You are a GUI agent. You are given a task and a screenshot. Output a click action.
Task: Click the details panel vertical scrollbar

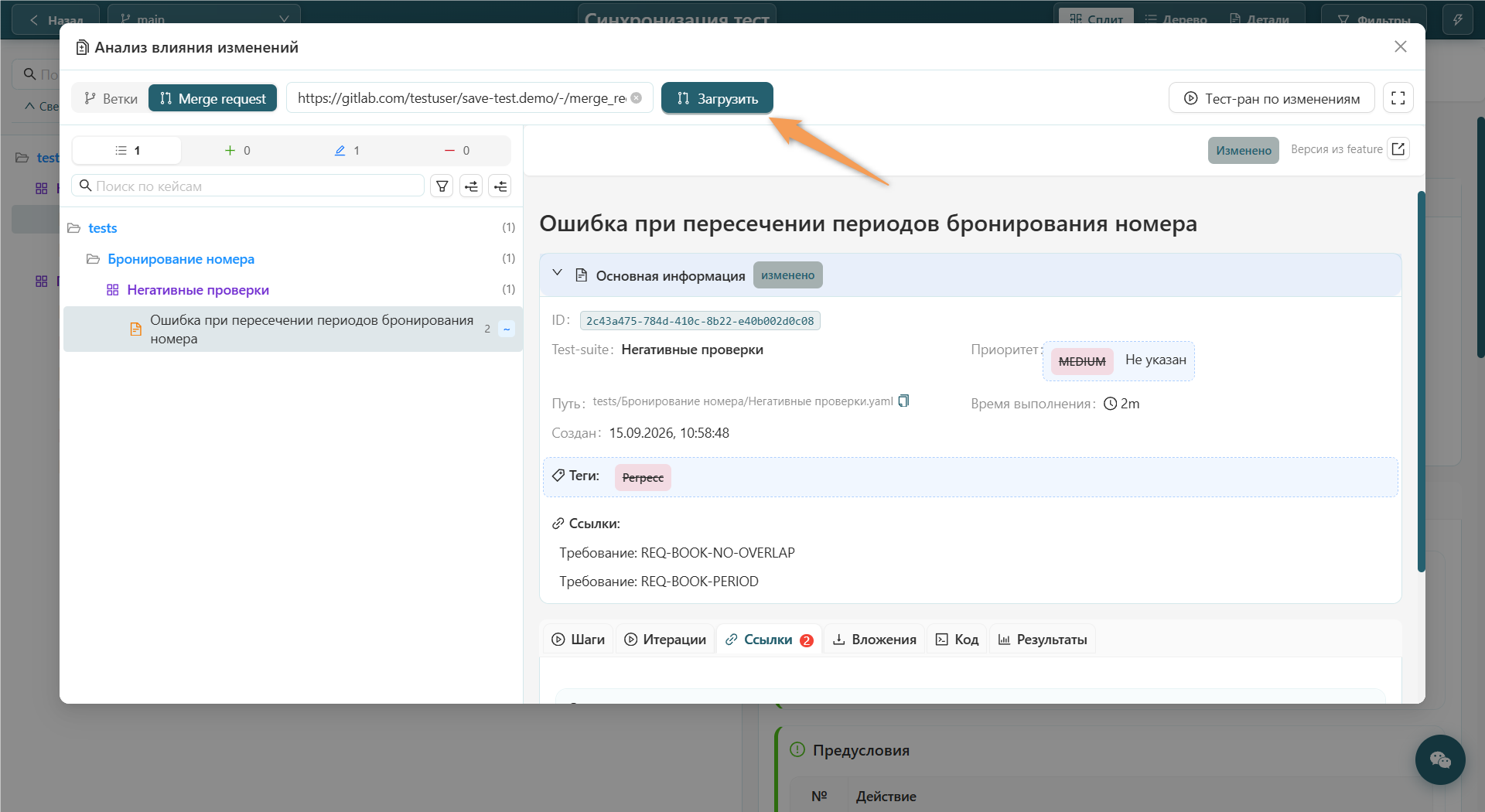(1421, 382)
